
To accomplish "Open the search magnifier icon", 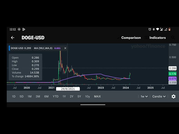I will pyautogui.click(x=173, y=38).
